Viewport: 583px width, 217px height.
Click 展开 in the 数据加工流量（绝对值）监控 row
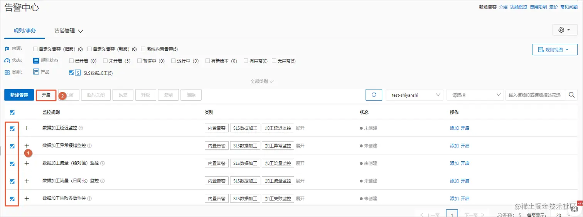300,164
